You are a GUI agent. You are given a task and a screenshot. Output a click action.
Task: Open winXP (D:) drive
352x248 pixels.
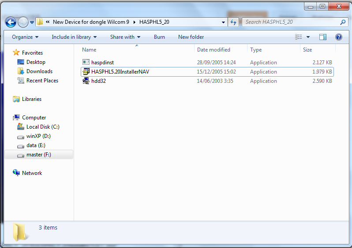click(x=38, y=136)
